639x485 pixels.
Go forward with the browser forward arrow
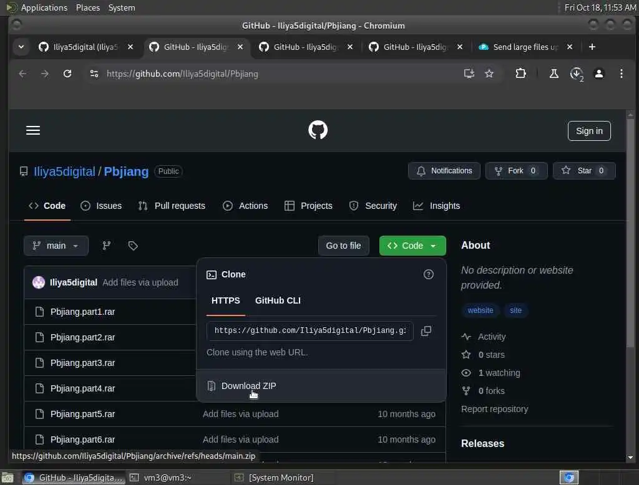point(45,74)
